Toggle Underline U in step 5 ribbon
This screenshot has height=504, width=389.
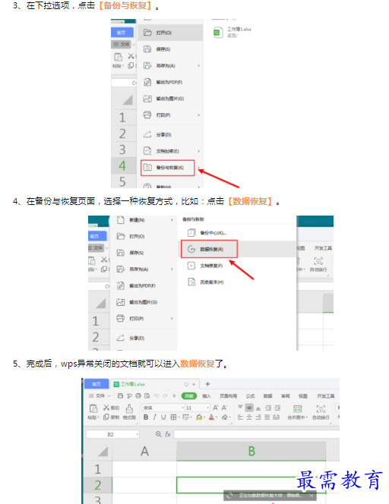[163, 417]
